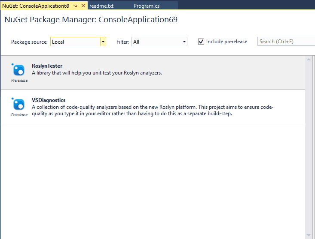Screen dimensions: 315x239
Task: Click Prerelease label under RoslynTester icon
Action: coord(19,81)
